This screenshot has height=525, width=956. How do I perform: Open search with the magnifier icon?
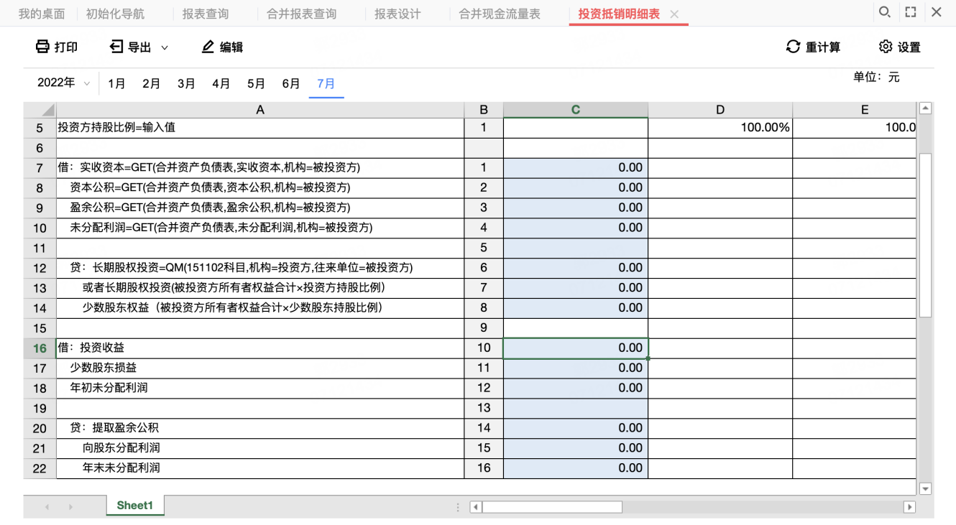point(885,12)
